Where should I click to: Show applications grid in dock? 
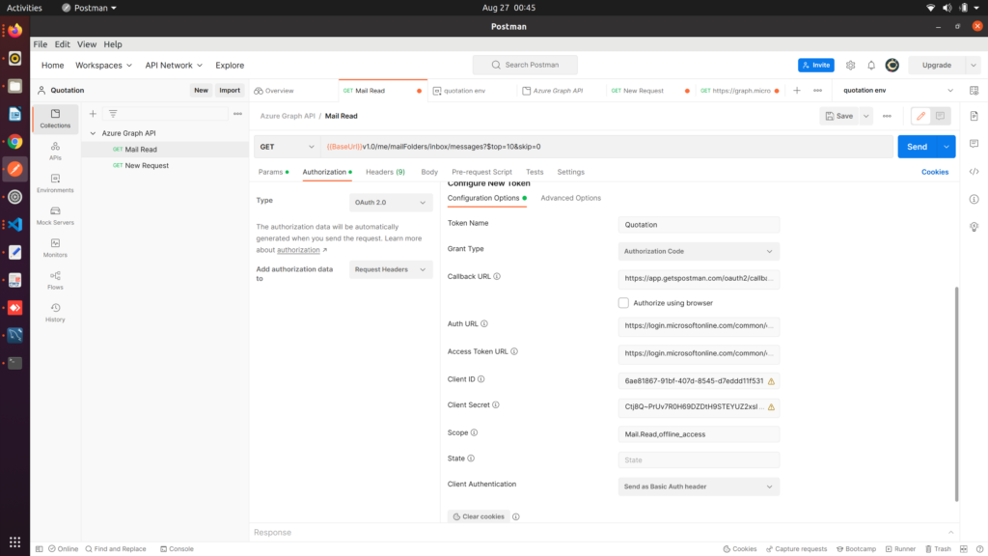click(x=15, y=542)
